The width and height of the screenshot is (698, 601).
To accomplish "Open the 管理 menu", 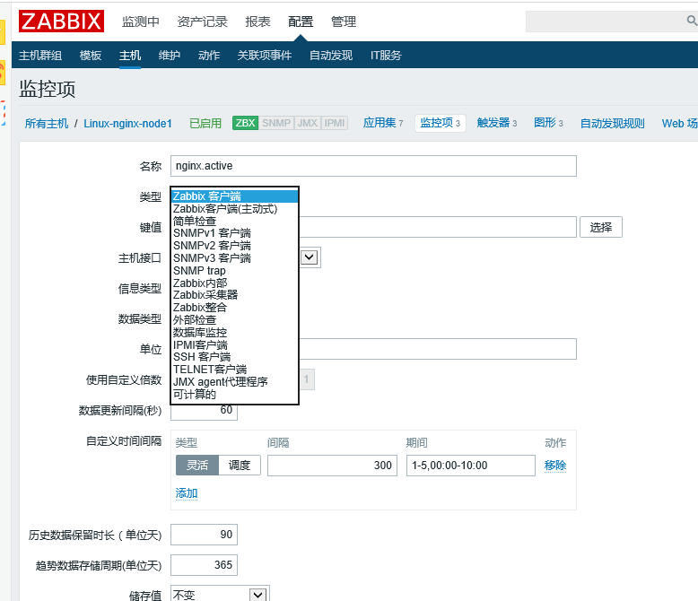I will 344,22.
